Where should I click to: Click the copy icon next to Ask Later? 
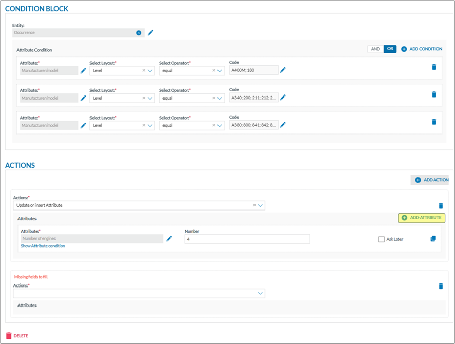click(x=433, y=239)
